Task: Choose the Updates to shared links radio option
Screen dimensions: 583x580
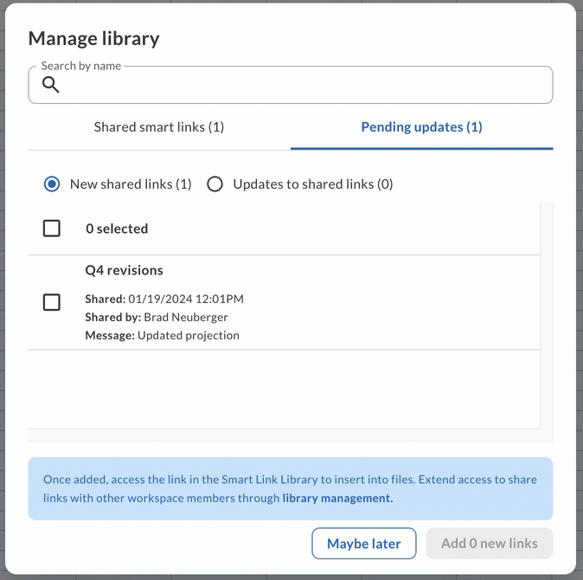Action: tap(215, 184)
